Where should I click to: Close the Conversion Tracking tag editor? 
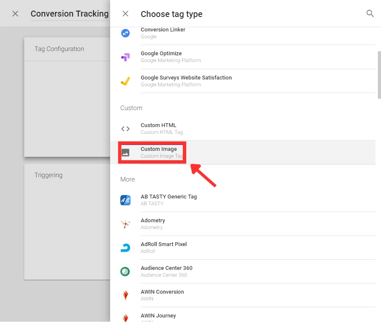point(15,14)
